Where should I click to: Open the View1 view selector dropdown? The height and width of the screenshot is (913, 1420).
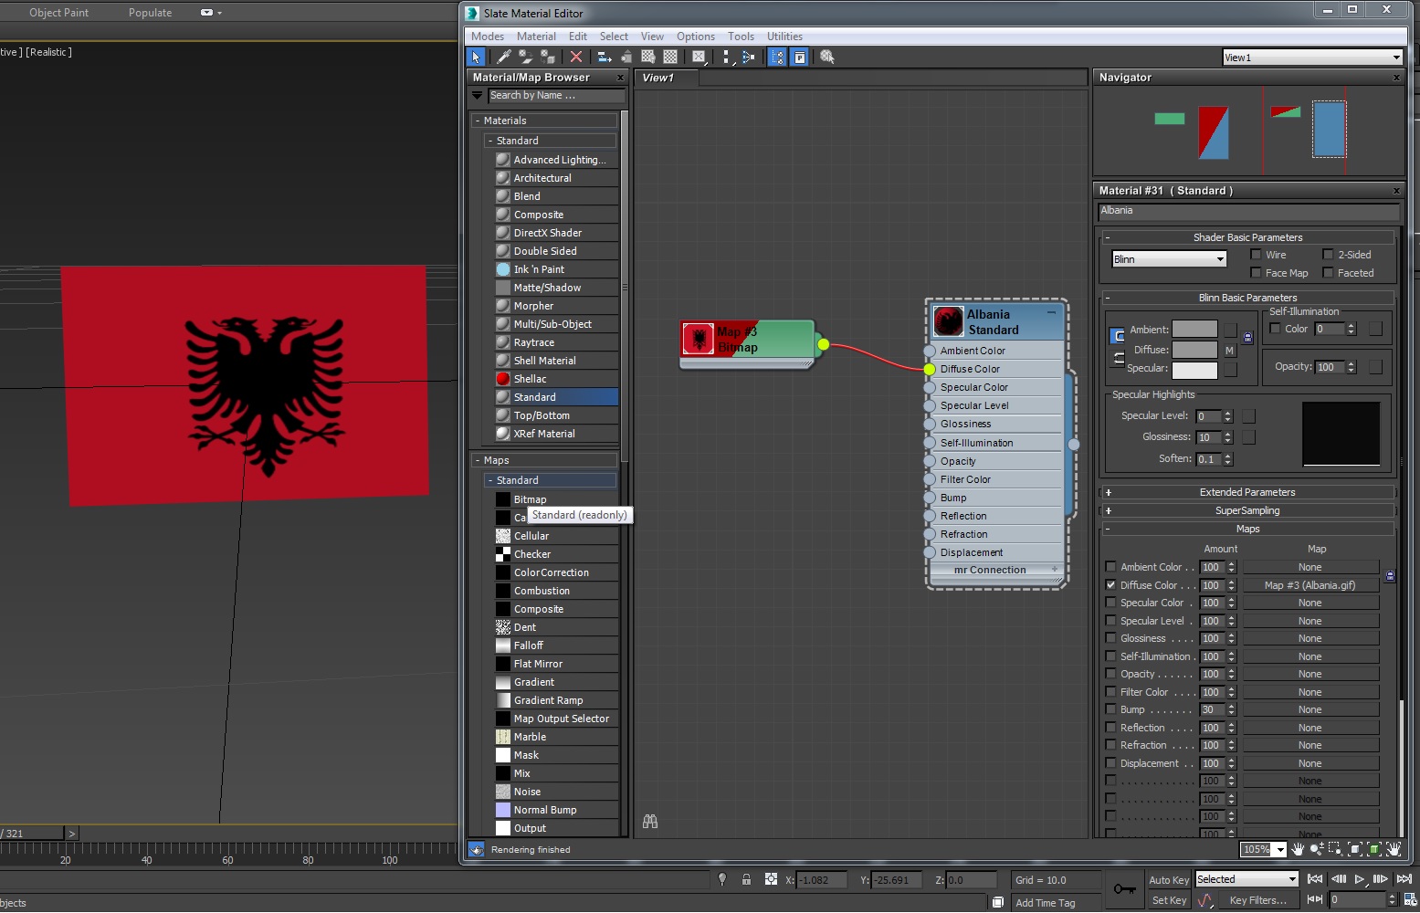[x=1312, y=58]
